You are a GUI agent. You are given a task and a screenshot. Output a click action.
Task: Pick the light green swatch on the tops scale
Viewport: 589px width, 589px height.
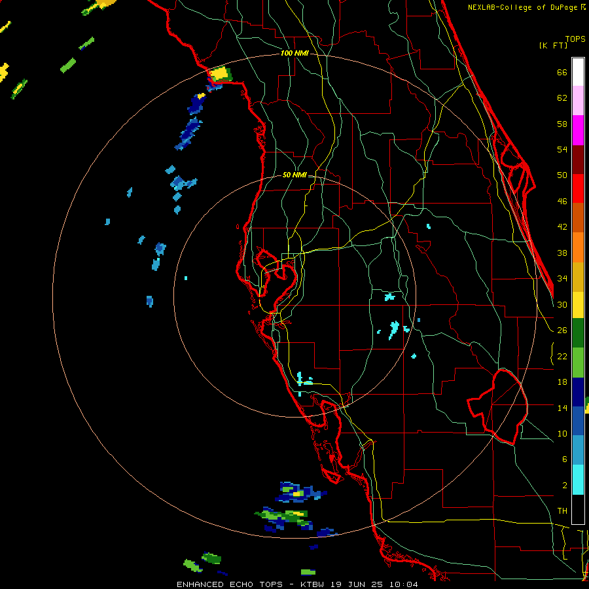point(578,363)
